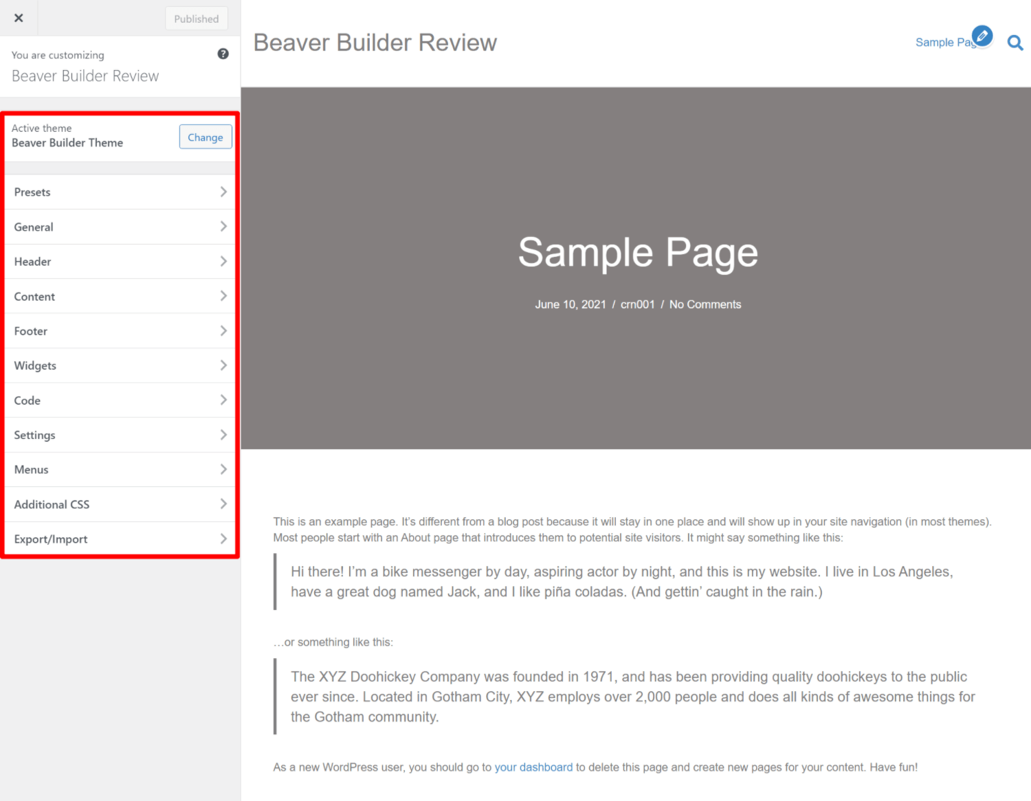Click the 'Beaver Builder Theme' active theme name
1031x801 pixels.
tap(67, 143)
